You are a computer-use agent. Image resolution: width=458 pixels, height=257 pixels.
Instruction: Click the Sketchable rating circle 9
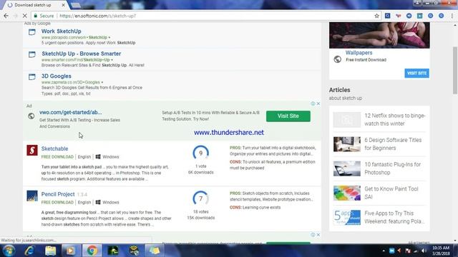click(200, 153)
